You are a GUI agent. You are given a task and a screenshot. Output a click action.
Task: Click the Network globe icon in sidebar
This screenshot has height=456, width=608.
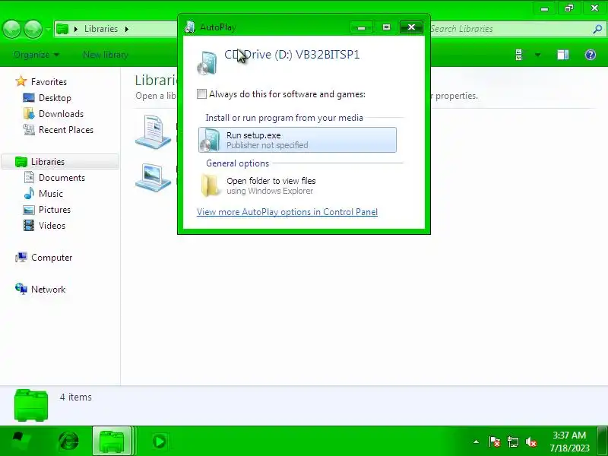(x=21, y=289)
